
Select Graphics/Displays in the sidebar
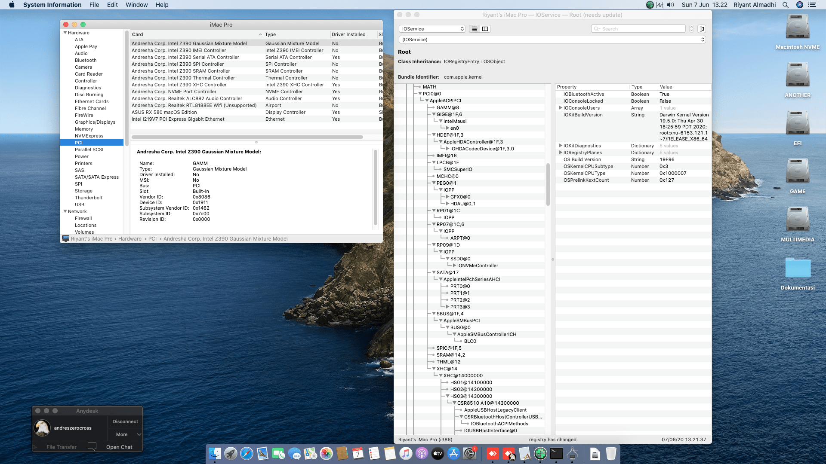[95, 122]
